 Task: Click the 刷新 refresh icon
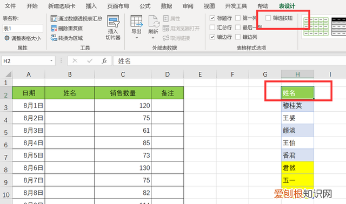[x=154, y=21]
